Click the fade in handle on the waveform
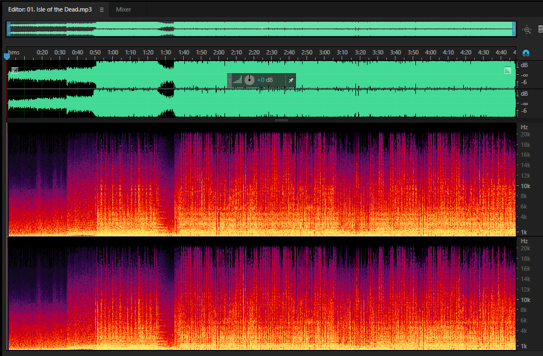Viewport: 543px width, 356px height. pos(15,70)
